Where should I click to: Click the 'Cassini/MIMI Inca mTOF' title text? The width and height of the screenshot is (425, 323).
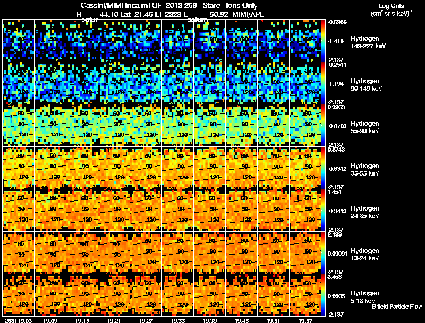121,5
